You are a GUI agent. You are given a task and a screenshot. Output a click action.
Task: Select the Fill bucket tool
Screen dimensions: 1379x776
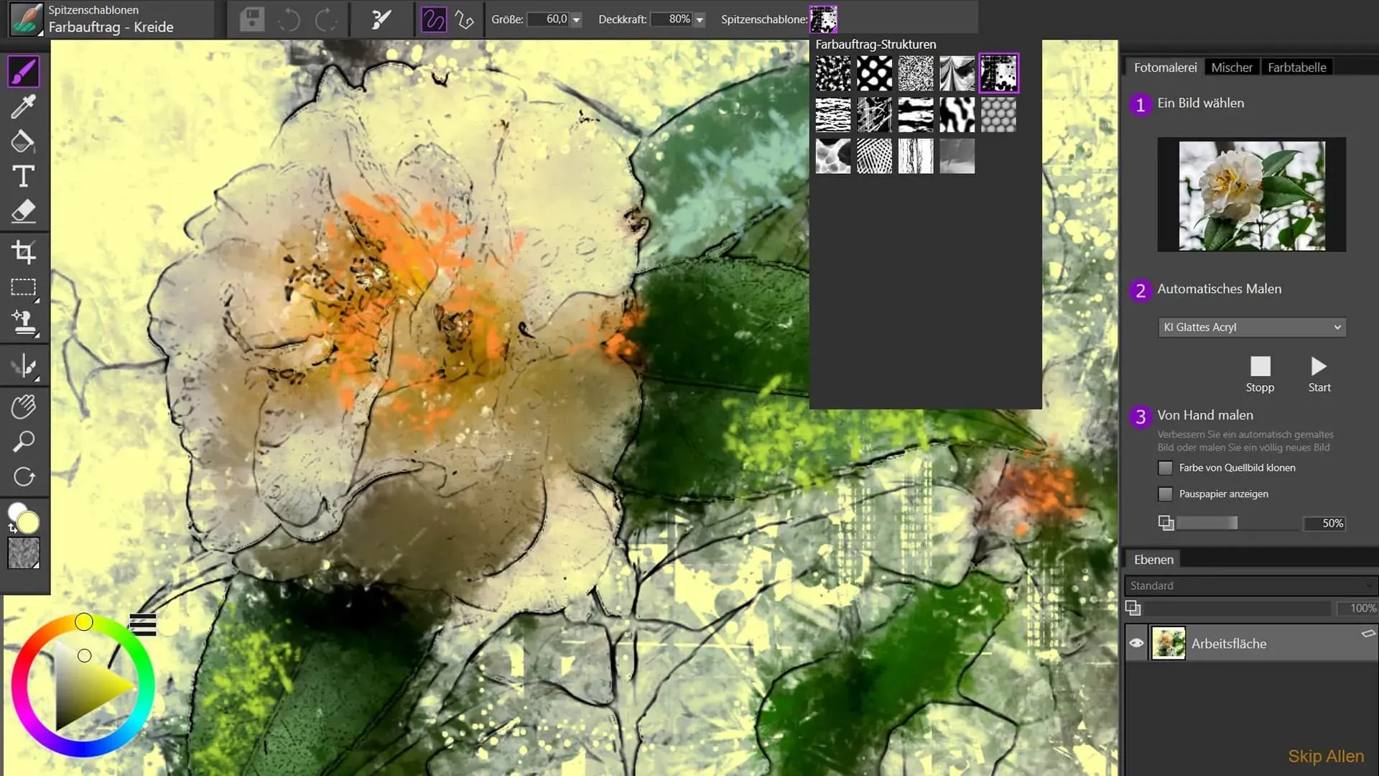pos(24,142)
